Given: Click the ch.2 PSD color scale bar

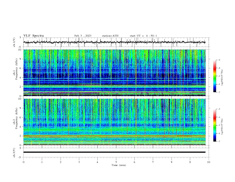Looking at the screenshot, I should coord(215,125).
